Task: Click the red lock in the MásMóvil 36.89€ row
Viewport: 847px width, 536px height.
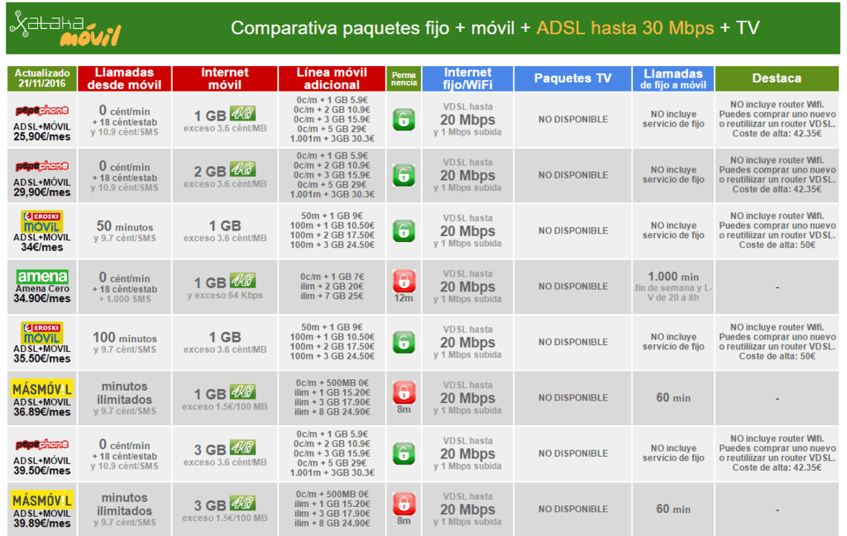Action: coord(404,392)
